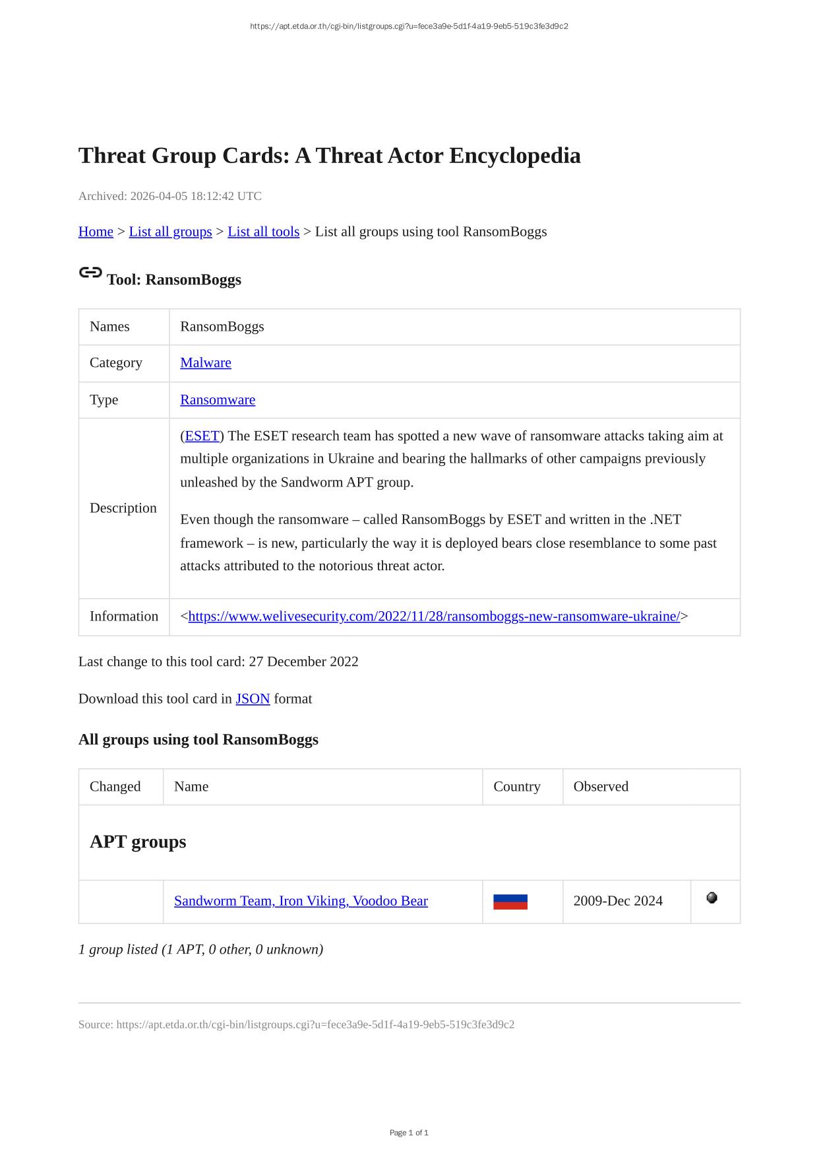This screenshot has height=1159, width=819.
Task: Click the Changed column header
Action: (x=115, y=786)
